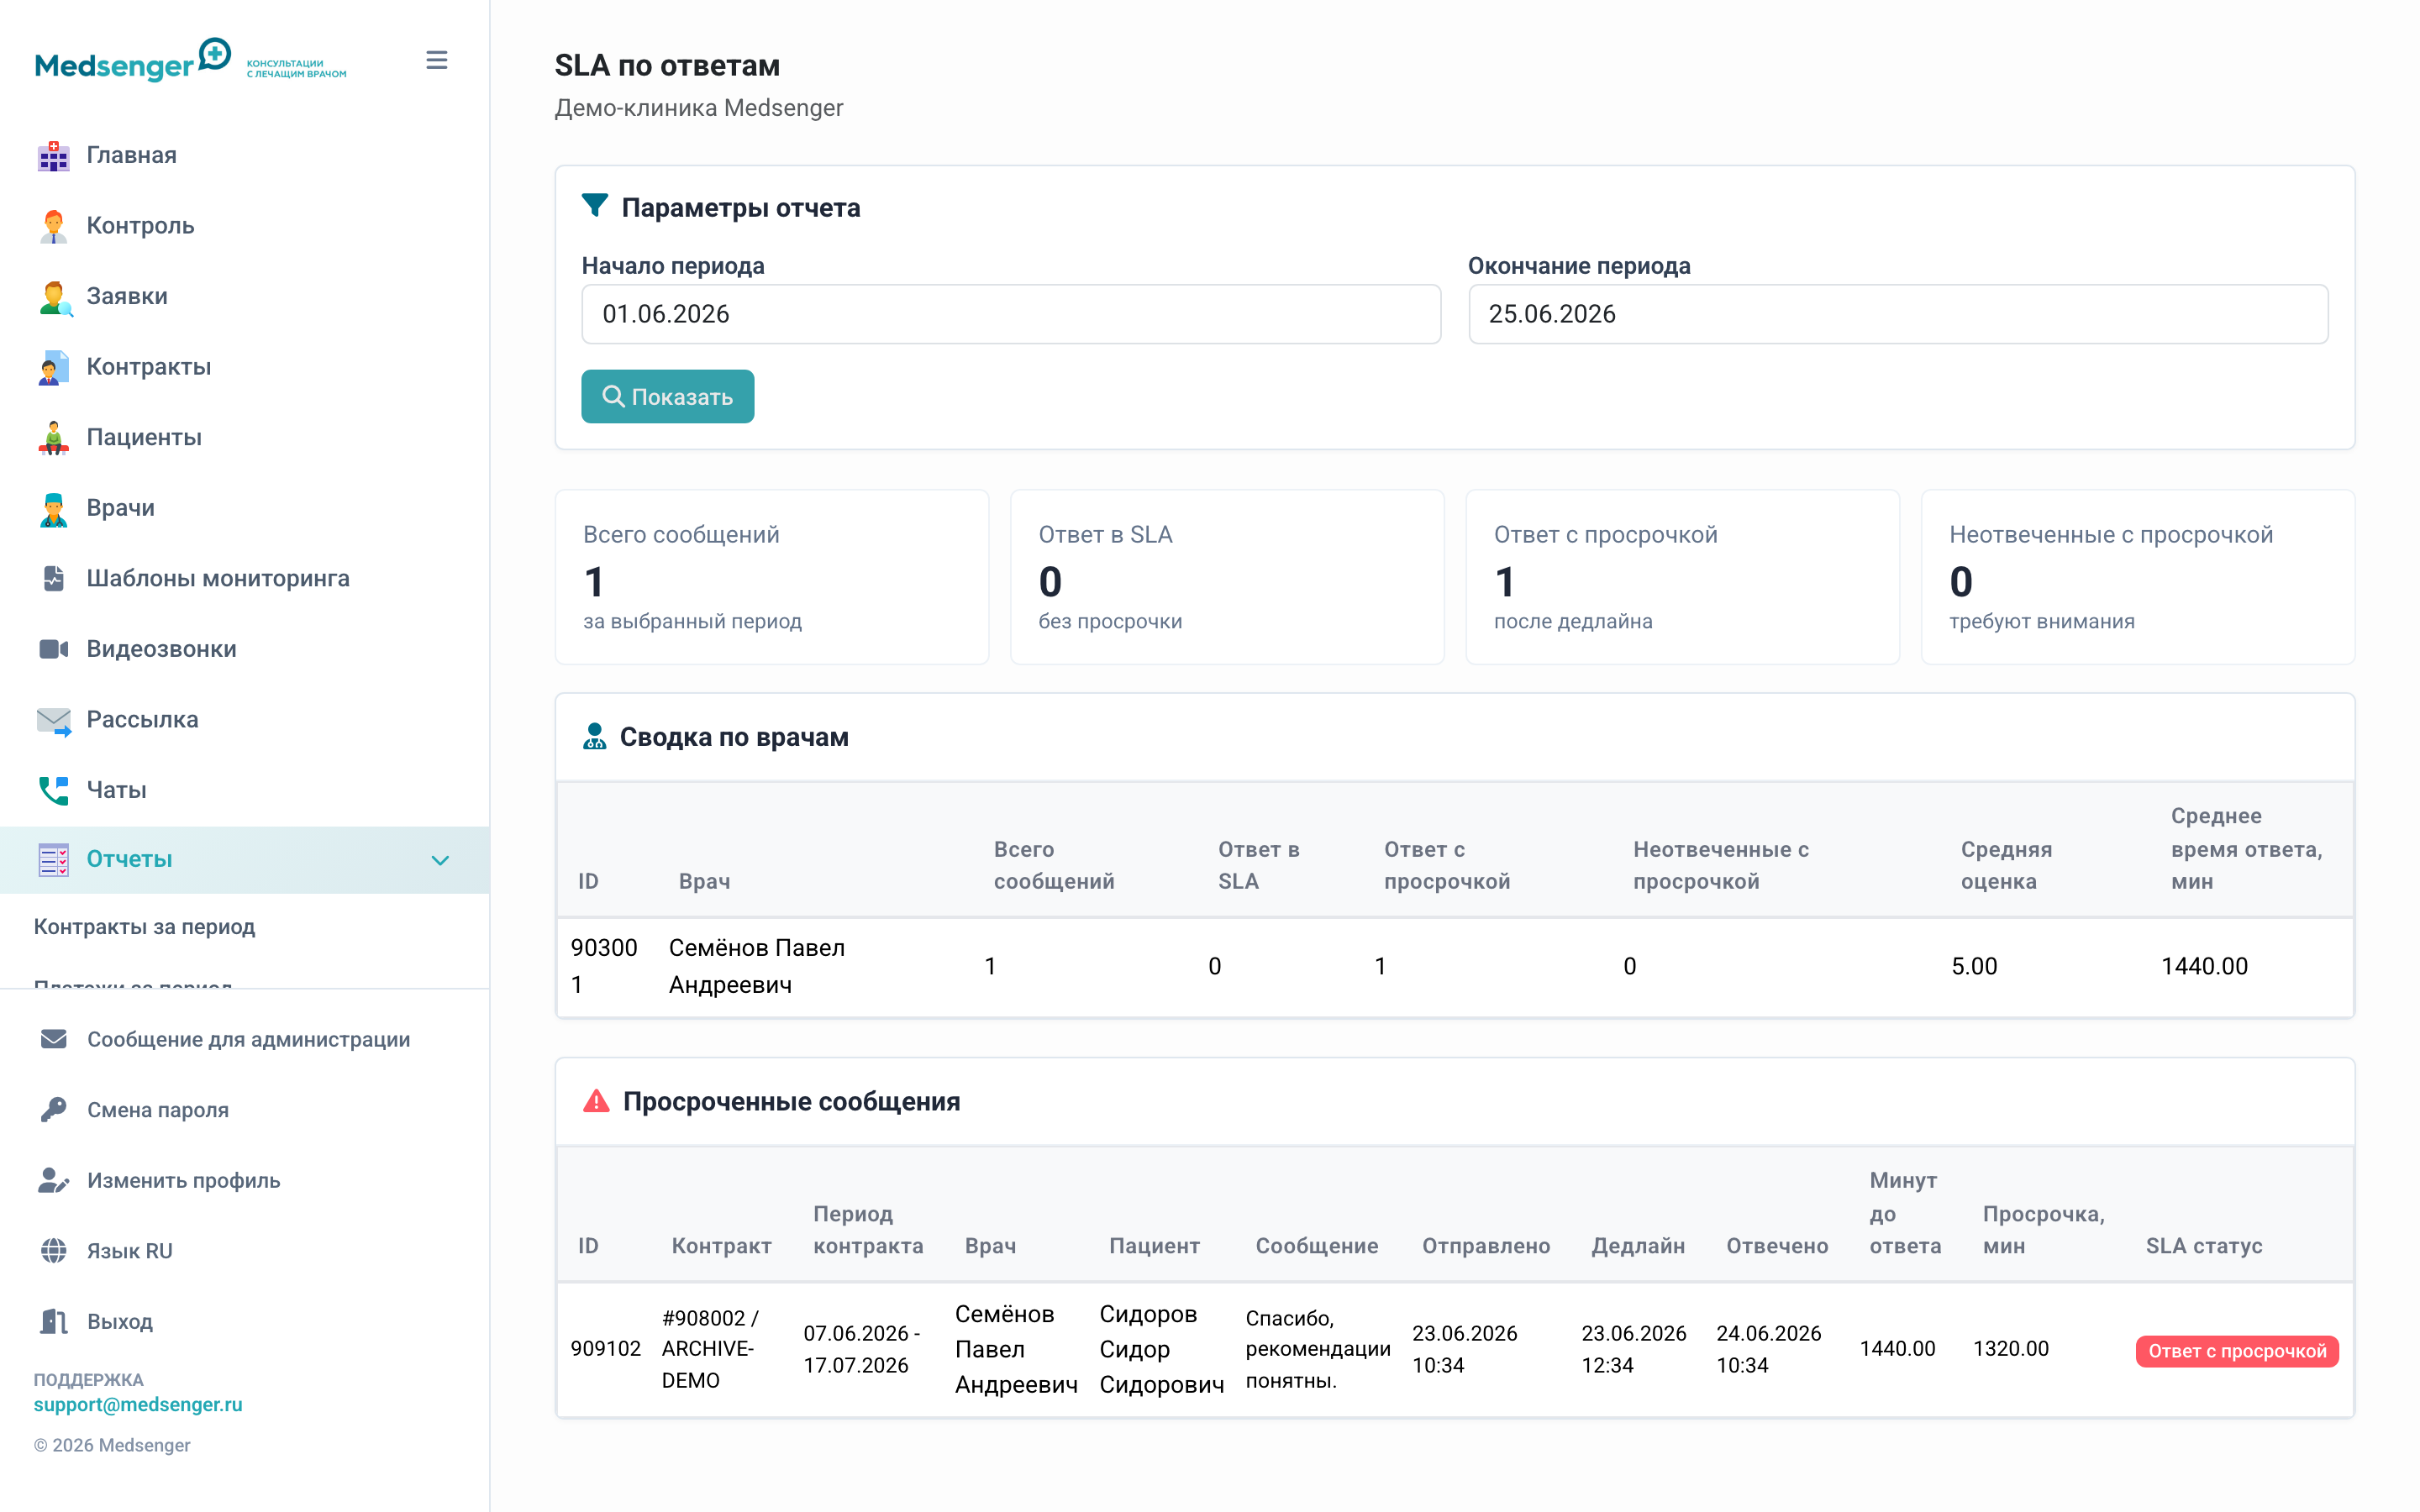Click the 5.00 Средняя оценка value
The height and width of the screenshot is (1512, 2420).
pyautogui.click(x=1974, y=966)
